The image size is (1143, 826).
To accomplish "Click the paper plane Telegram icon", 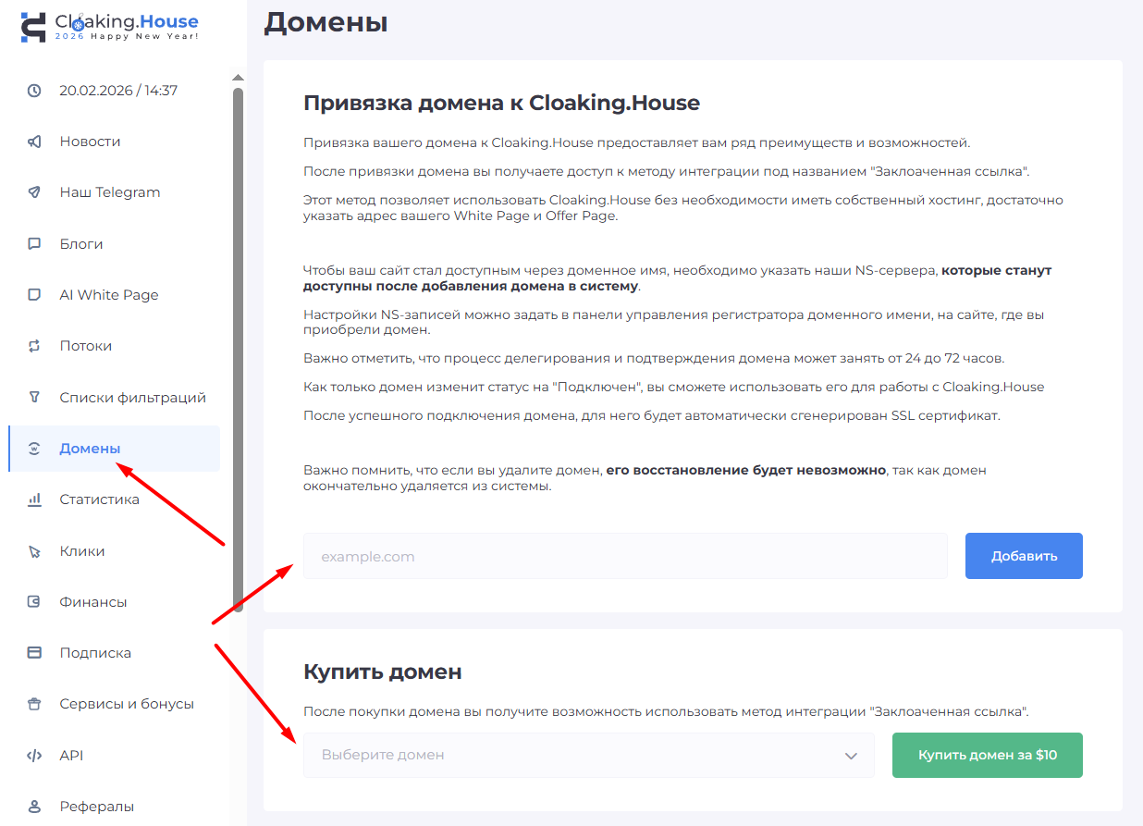I will [34, 192].
